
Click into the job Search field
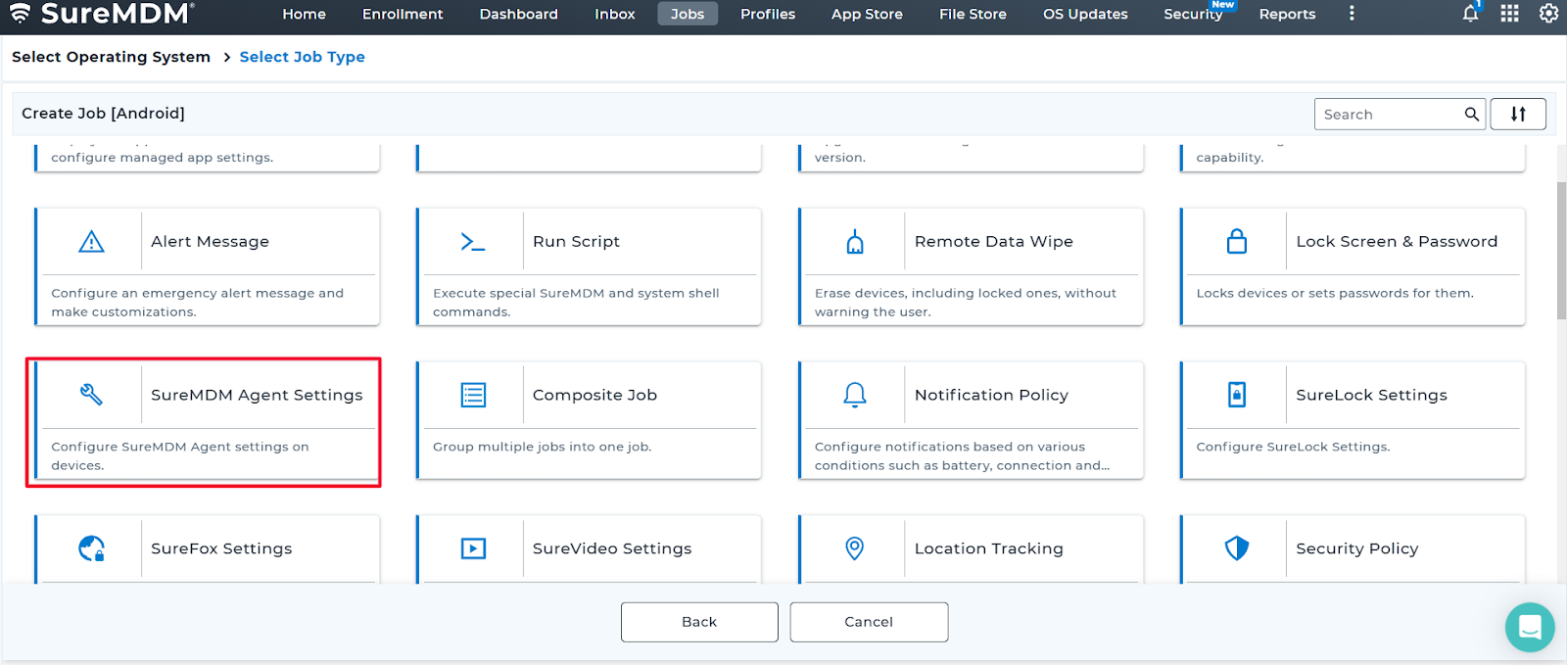click(1389, 115)
